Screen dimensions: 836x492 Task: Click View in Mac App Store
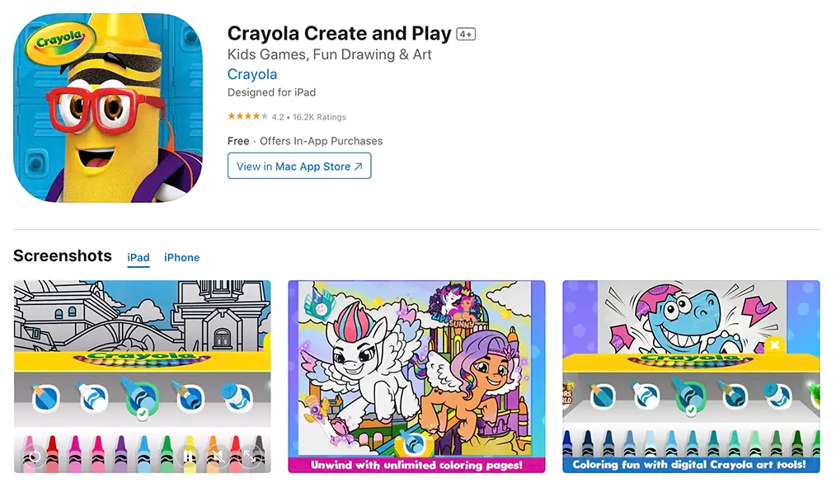298,166
